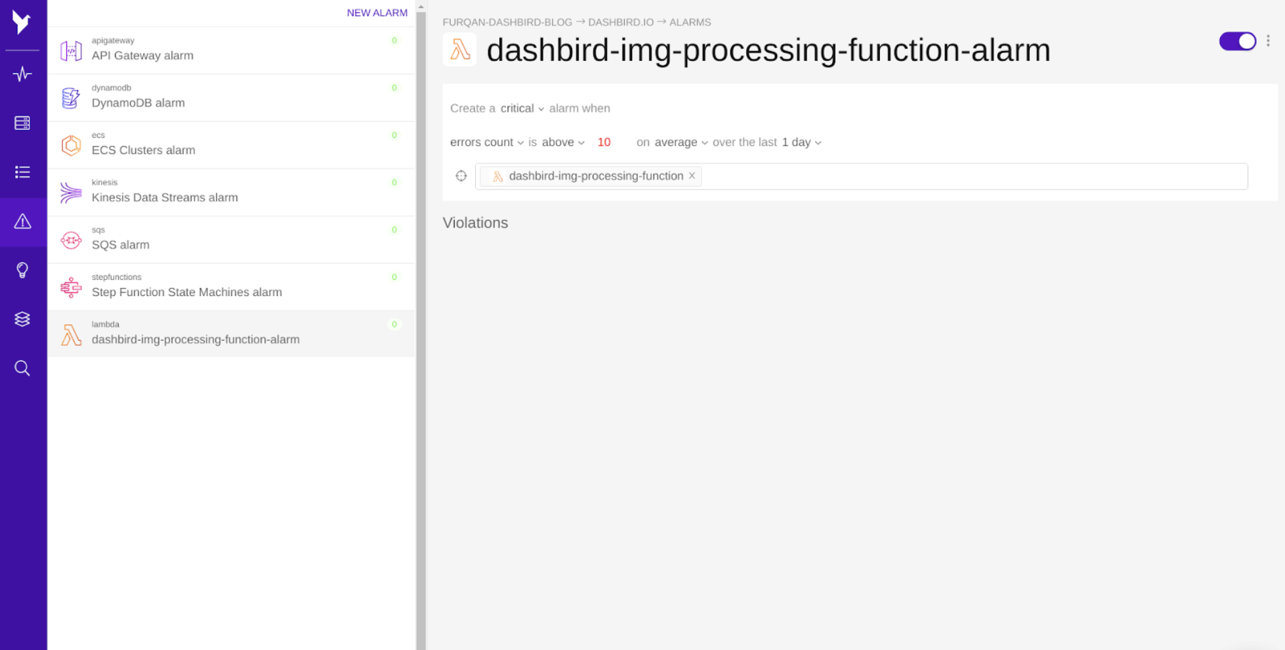Open the search magnifier sidebar icon
The height and width of the screenshot is (650, 1285).
pos(22,368)
